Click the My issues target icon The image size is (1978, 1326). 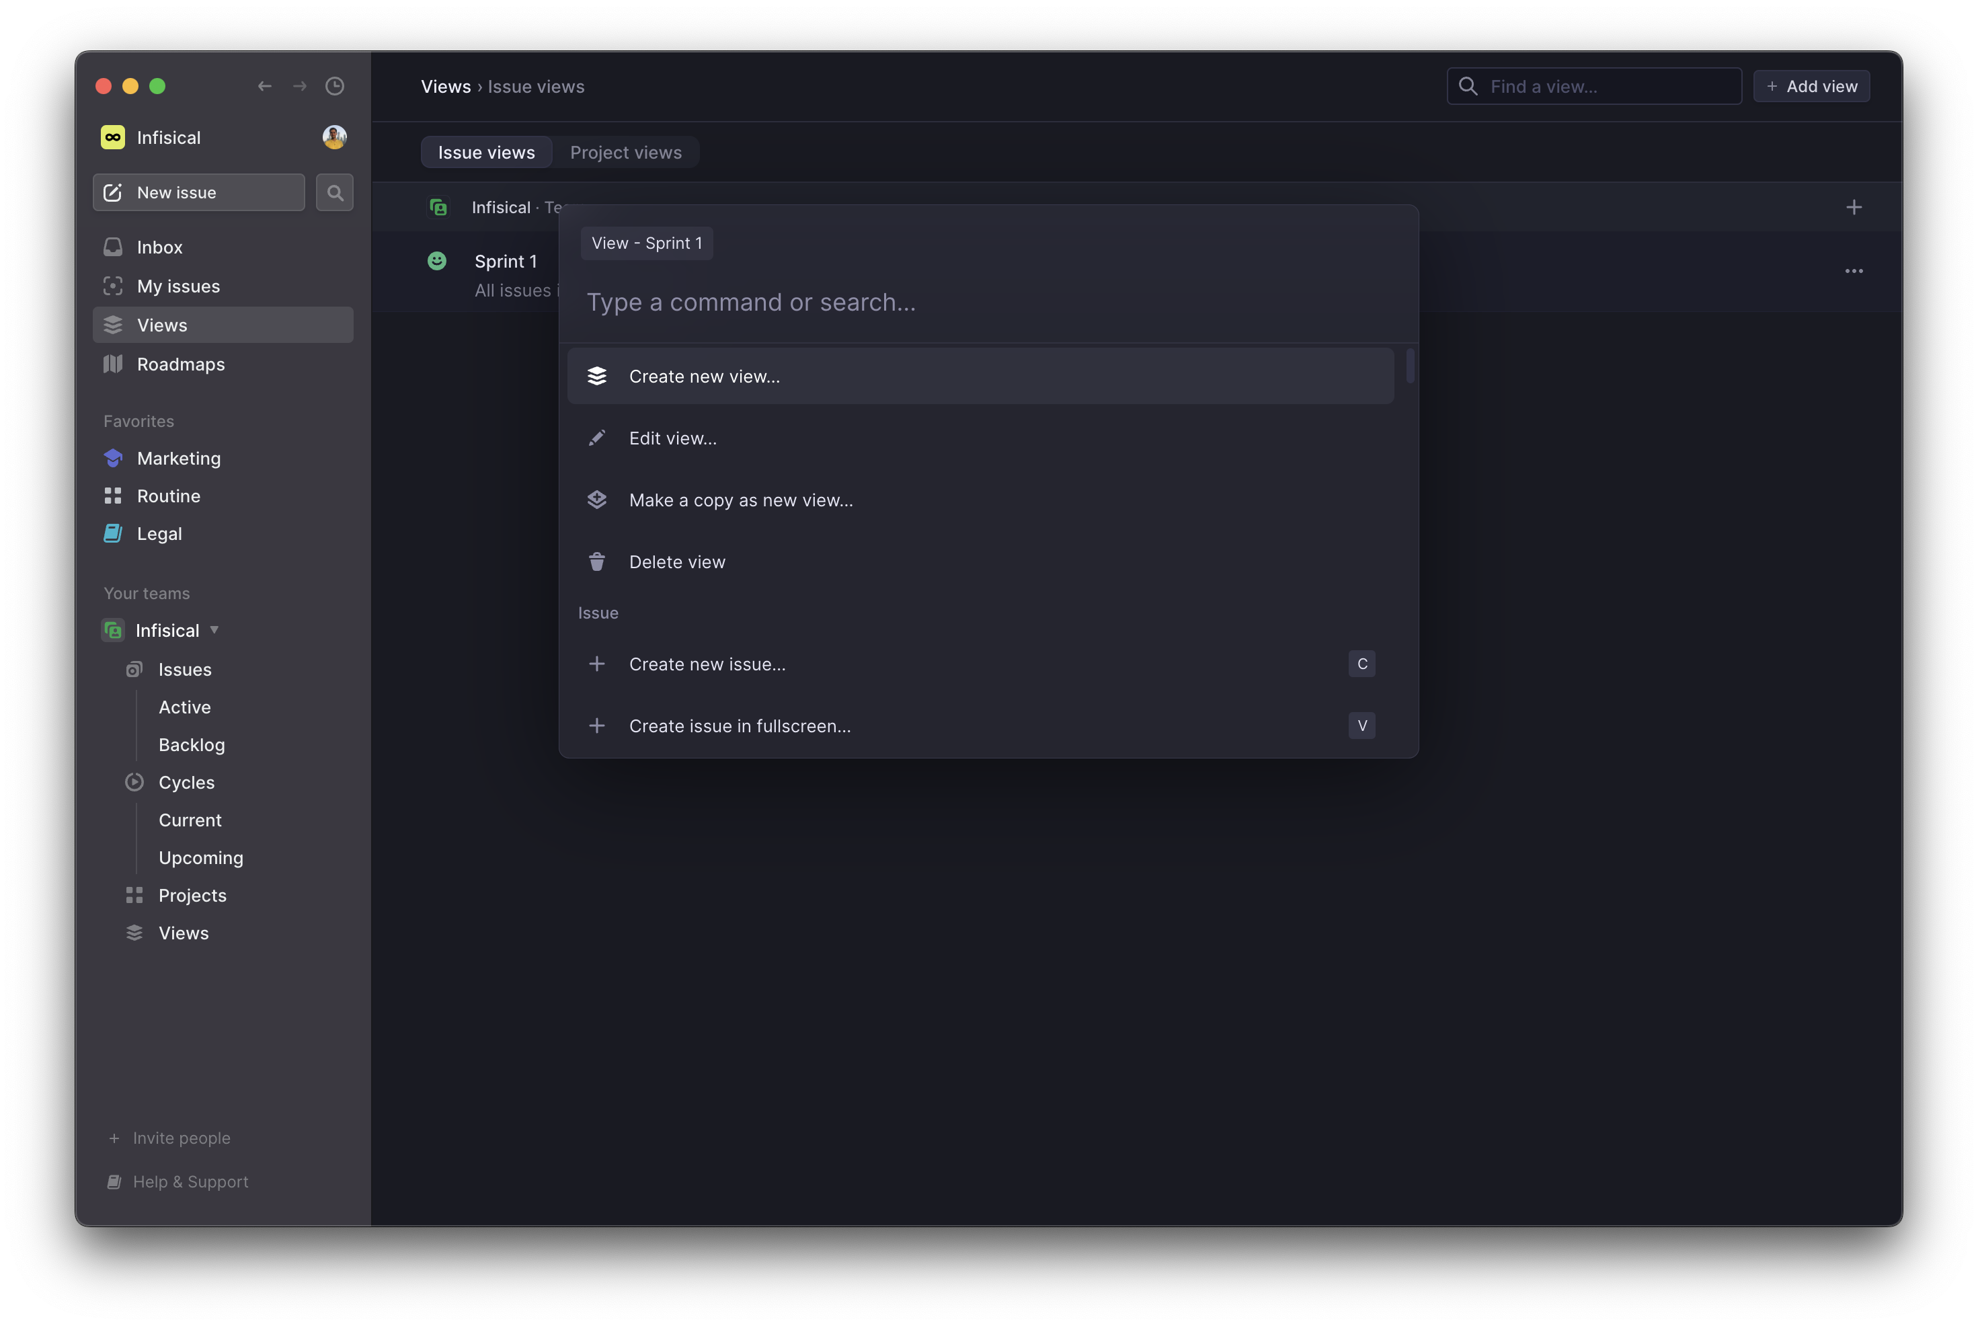[x=113, y=286]
